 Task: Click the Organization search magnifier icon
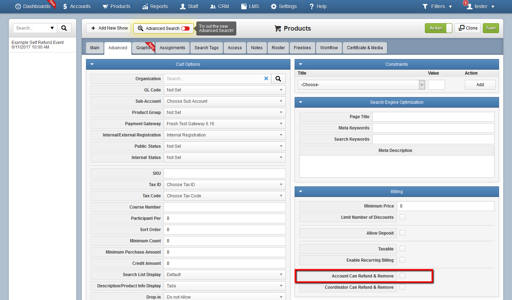[278, 79]
